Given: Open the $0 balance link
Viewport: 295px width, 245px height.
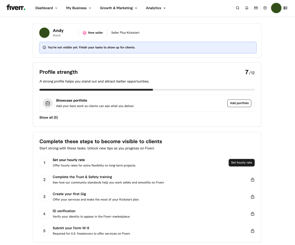Looking at the screenshot, I should 285,8.
